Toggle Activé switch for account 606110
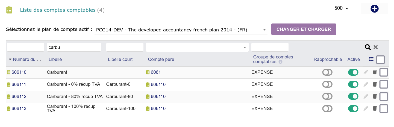Viewport: 394px width, 127px height. (x=353, y=72)
